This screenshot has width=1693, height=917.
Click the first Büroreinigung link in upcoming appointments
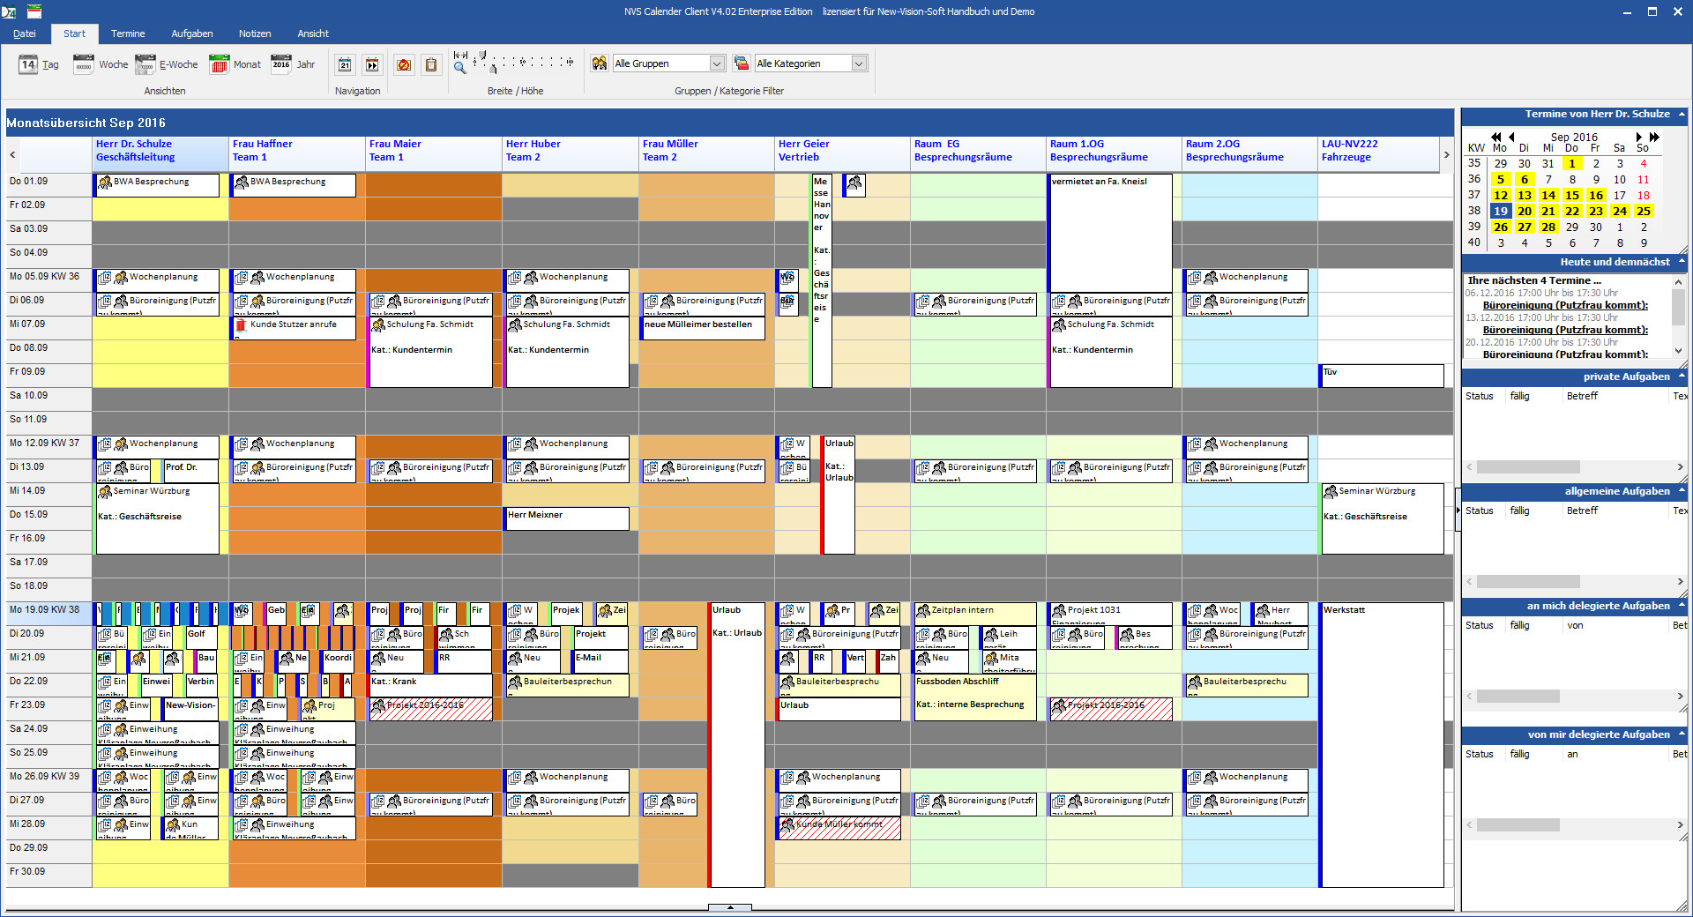click(1565, 305)
